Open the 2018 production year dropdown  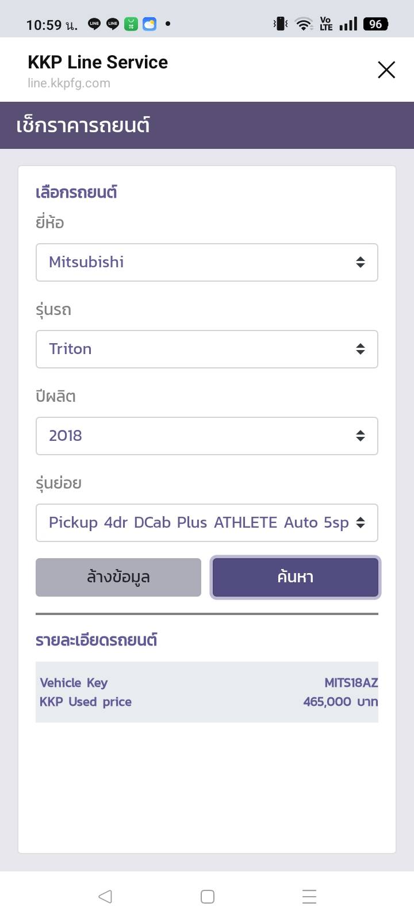pyautogui.click(x=206, y=436)
